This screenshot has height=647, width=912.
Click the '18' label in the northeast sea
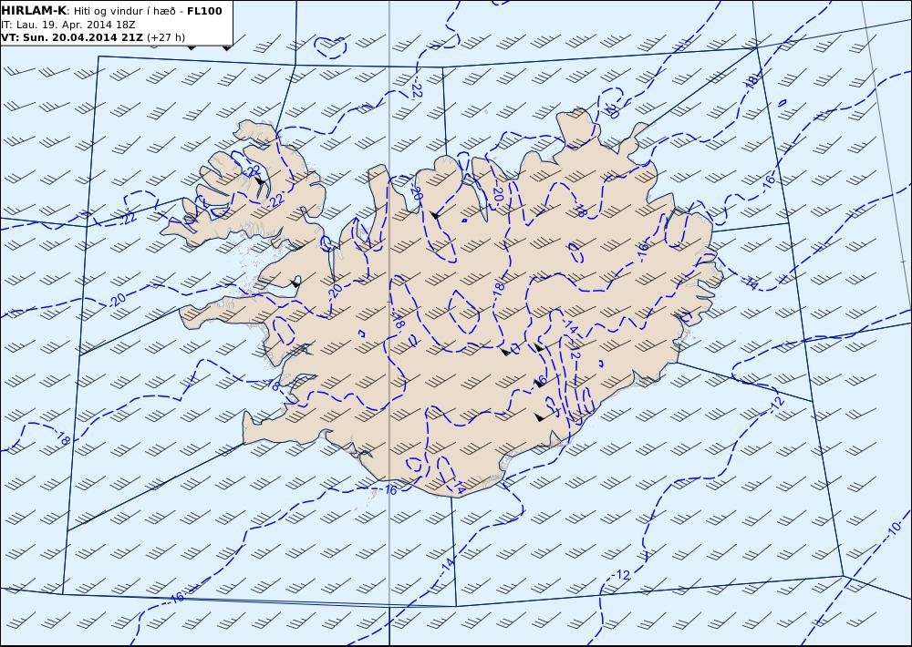tap(751, 81)
